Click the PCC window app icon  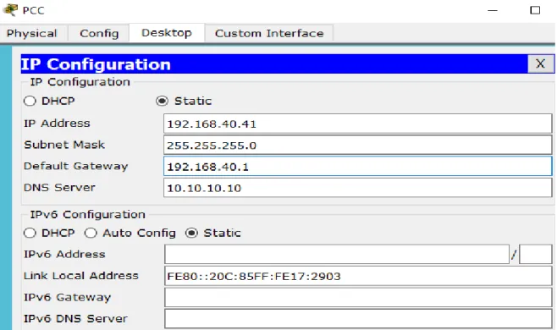click(10, 9)
